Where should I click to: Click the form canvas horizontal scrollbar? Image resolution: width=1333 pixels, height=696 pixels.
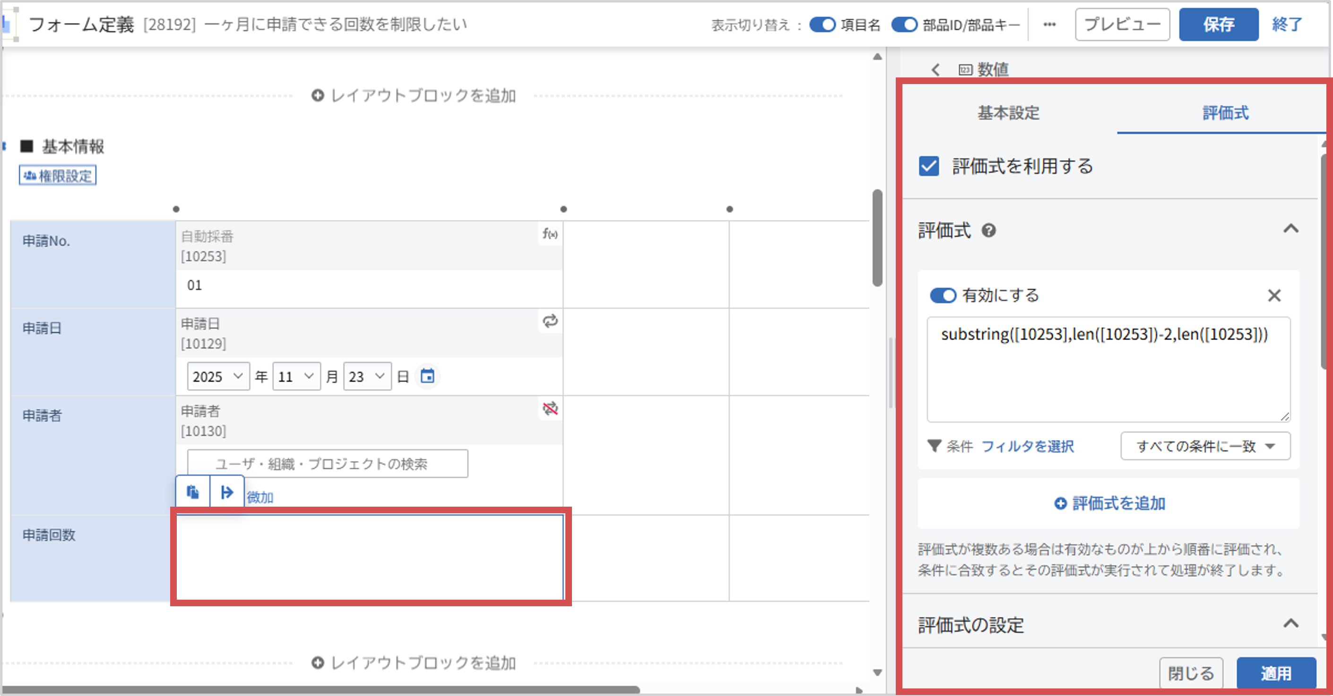(321, 690)
